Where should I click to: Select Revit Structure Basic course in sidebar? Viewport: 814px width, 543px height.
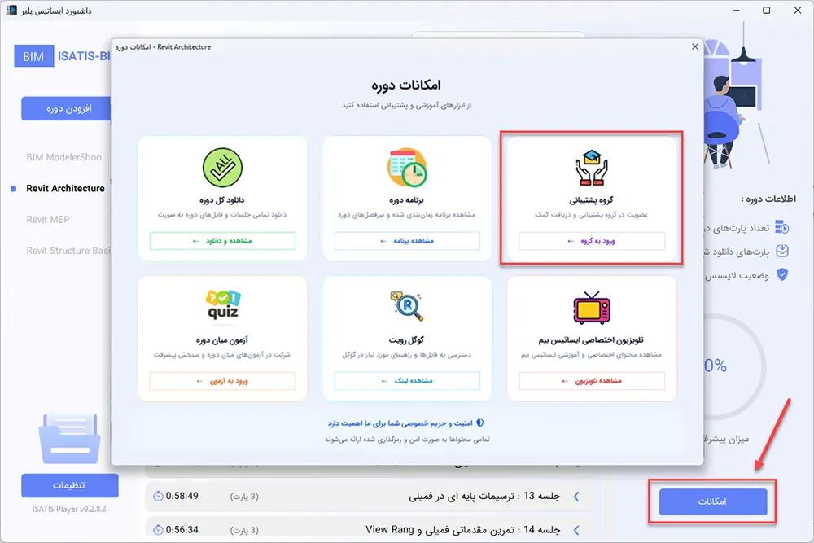click(x=68, y=251)
